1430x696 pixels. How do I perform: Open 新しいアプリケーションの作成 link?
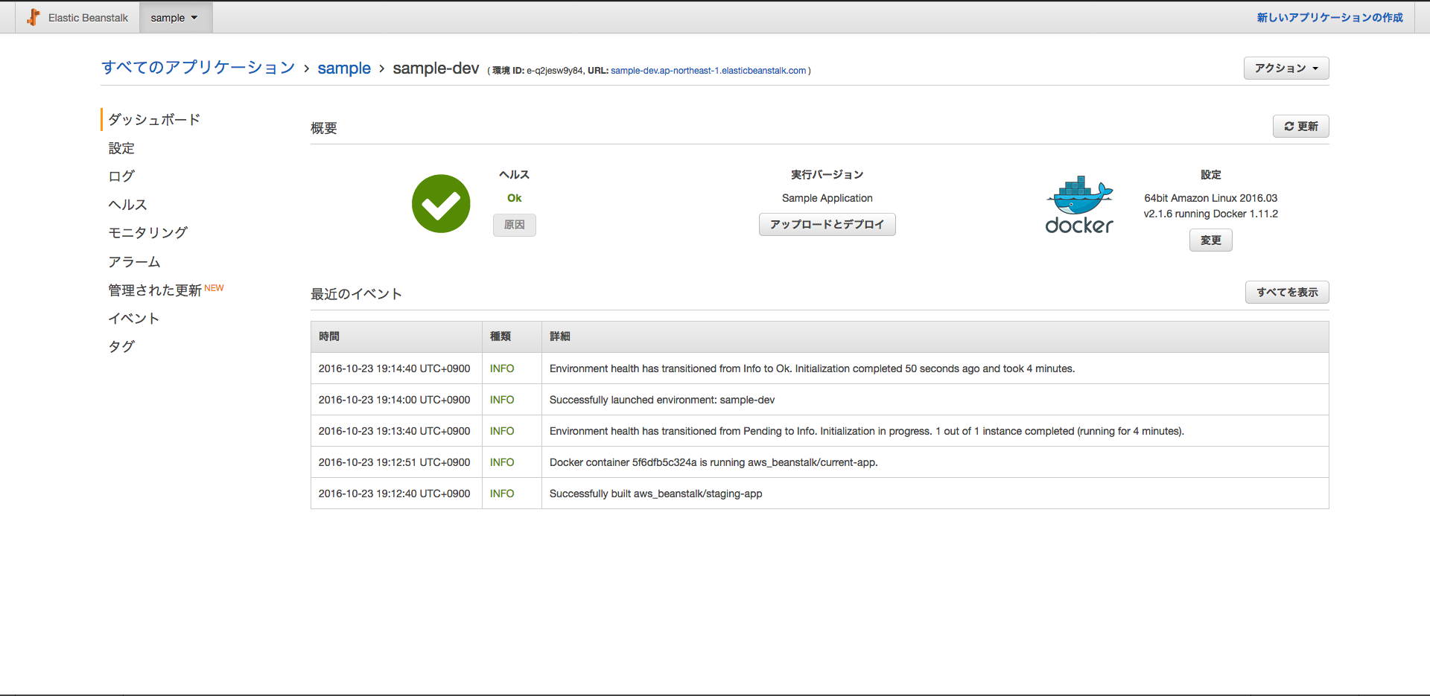(x=1329, y=16)
